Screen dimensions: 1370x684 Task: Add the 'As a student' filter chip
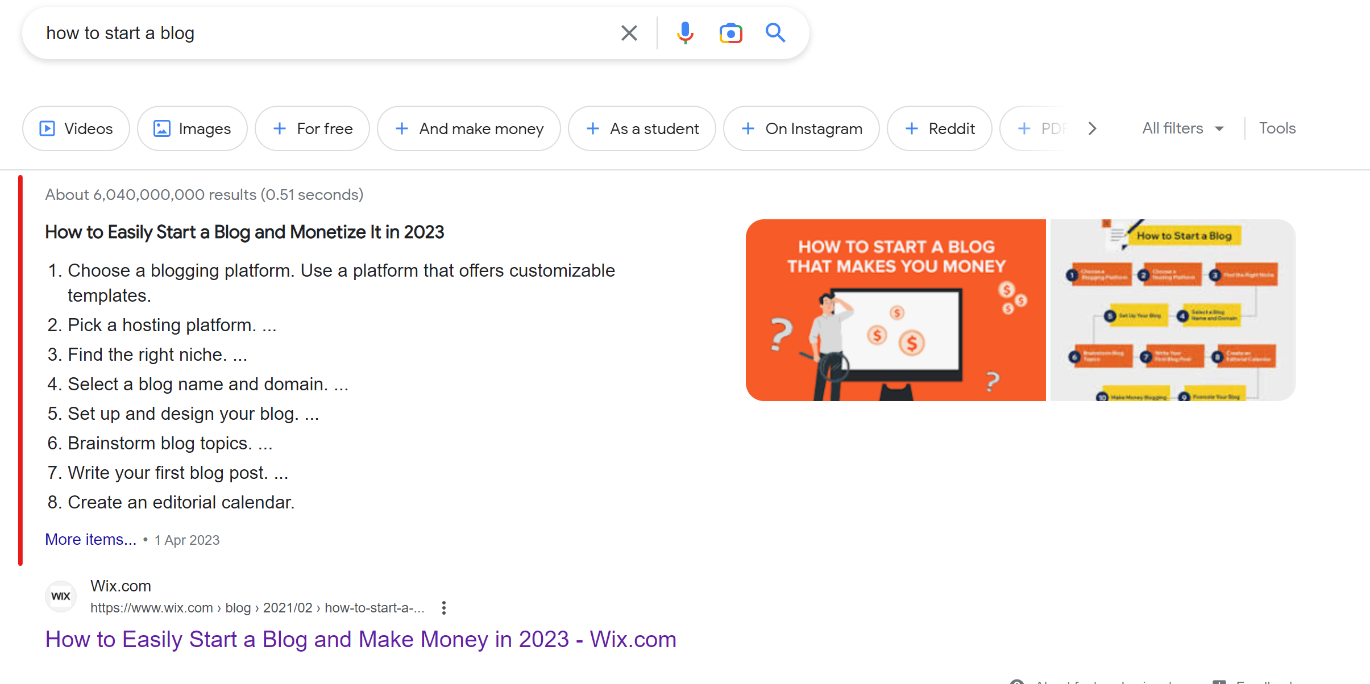(642, 128)
